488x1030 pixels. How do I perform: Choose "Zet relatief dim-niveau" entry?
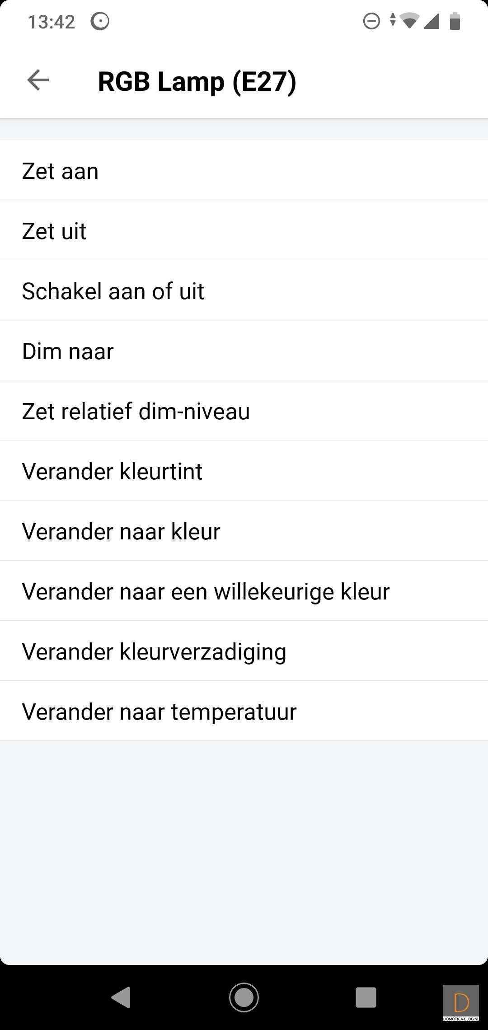(244, 411)
